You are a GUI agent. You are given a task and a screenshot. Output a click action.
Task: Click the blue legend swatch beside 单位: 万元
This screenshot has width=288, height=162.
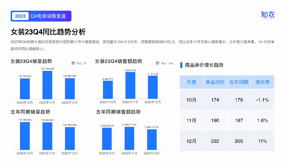157,63
